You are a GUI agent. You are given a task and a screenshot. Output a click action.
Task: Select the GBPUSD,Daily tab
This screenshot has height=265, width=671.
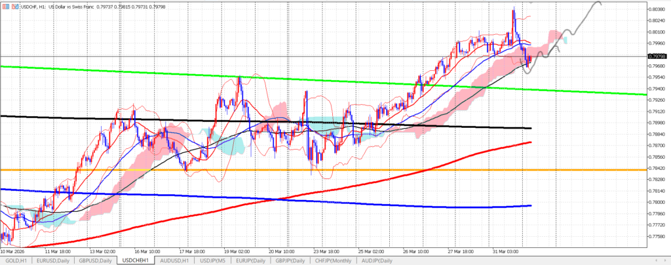pyautogui.click(x=96, y=260)
